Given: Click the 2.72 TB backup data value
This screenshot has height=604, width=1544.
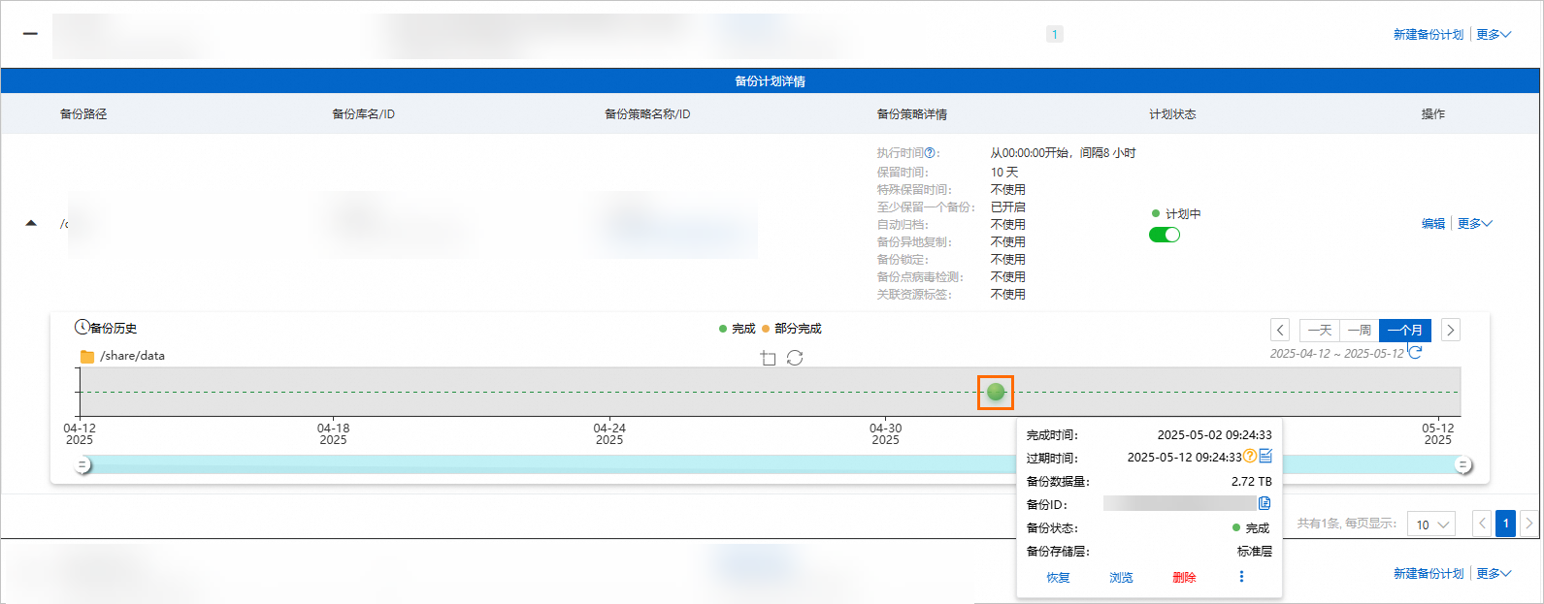Looking at the screenshot, I should pos(1251,481).
